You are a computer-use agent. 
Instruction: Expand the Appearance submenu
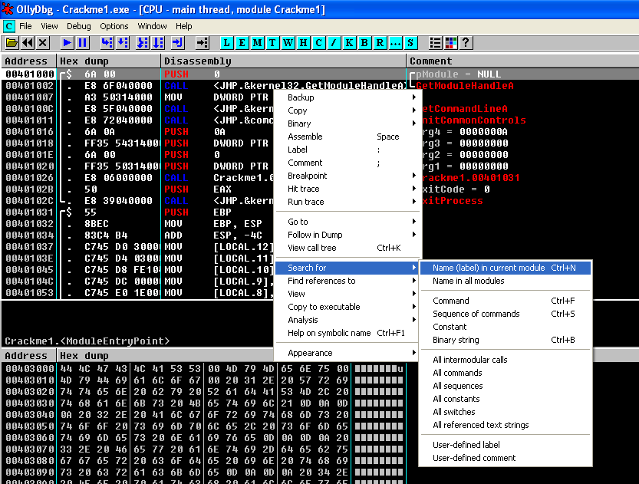pos(347,353)
